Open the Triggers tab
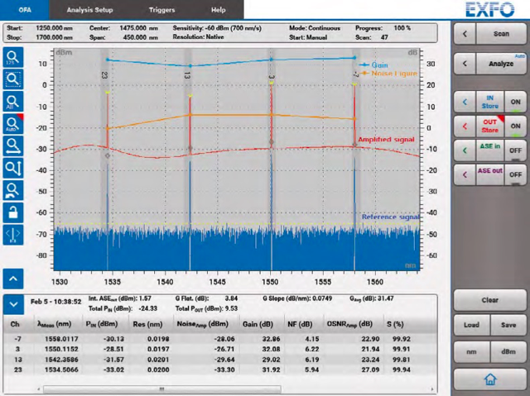Viewport: 530px width, 396px height. click(x=161, y=9)
